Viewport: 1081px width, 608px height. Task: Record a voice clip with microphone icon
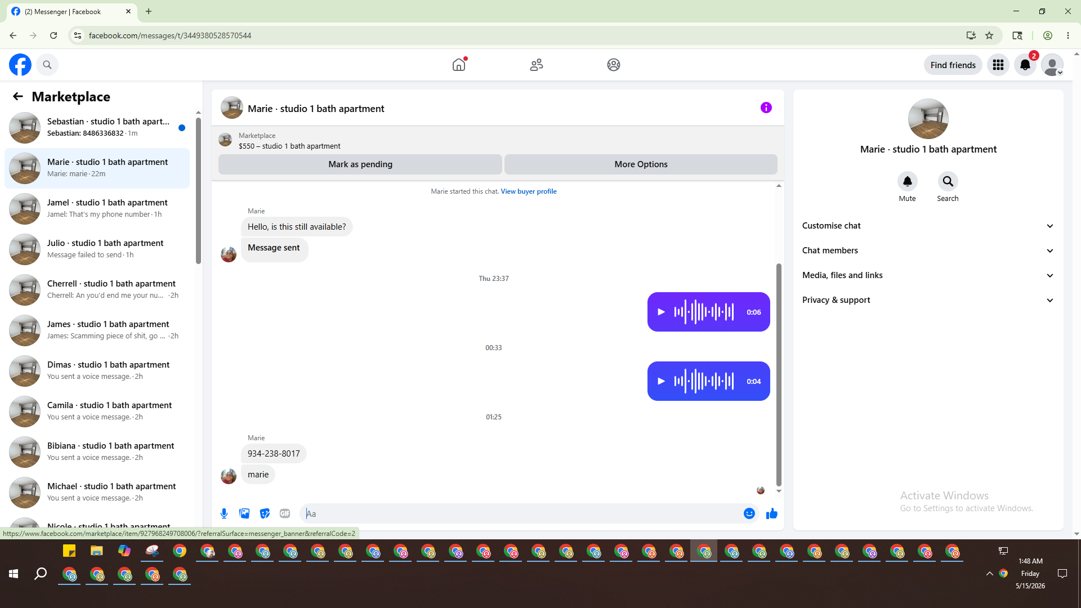click(x=224, y=513)
